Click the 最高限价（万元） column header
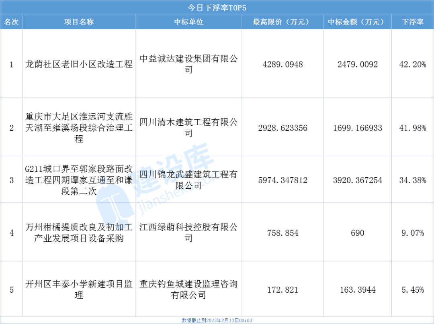Viewport: 434px width, 324px height. pos(283,22)
